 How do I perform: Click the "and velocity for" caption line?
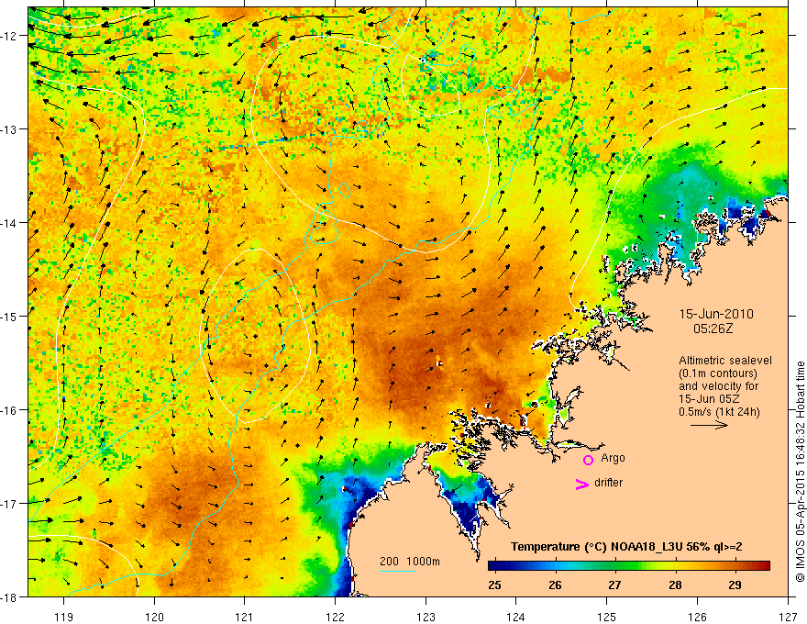tap(719, 386)
